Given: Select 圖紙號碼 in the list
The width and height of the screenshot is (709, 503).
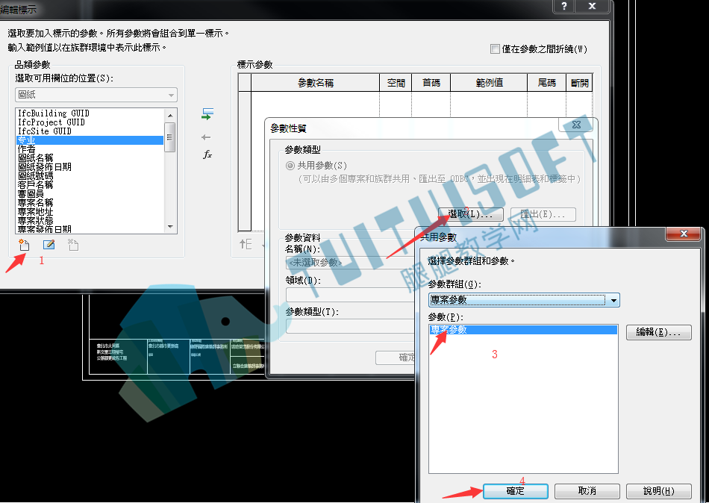Looking at the screenshot, I should (x=90, y=175).
